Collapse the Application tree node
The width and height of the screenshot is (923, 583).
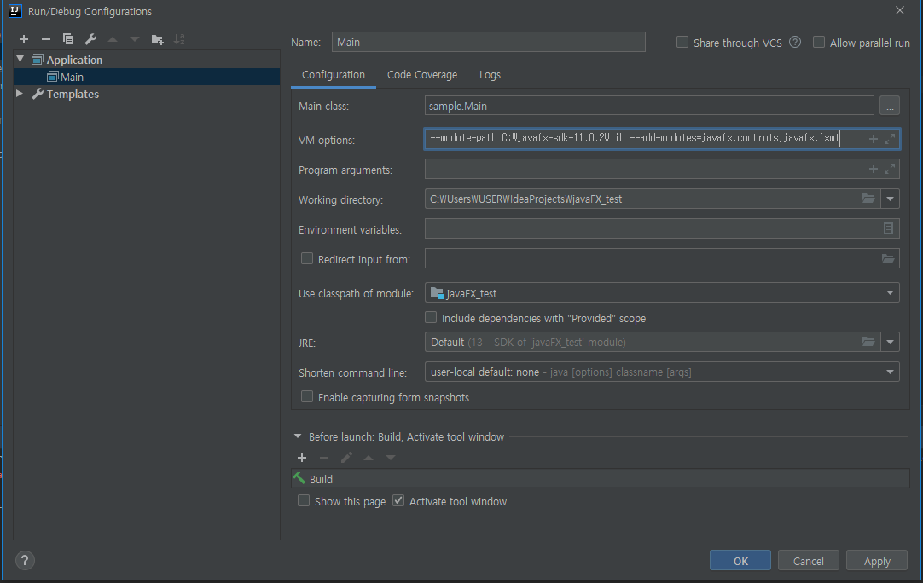(20, 60)
